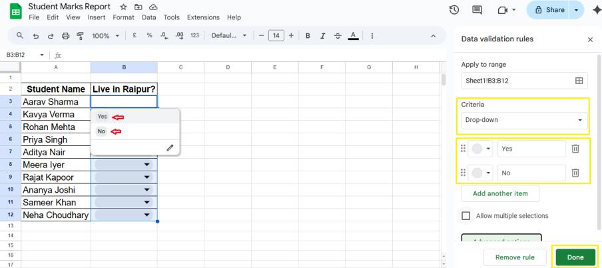The width and height of the screenshot is (602, 268).
Task: Open the Extensions menu
Action: [x=203, y=17]
